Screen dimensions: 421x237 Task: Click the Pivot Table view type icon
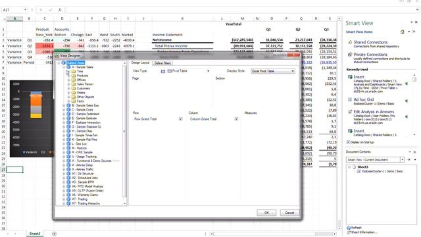click(x=170, y=71)
